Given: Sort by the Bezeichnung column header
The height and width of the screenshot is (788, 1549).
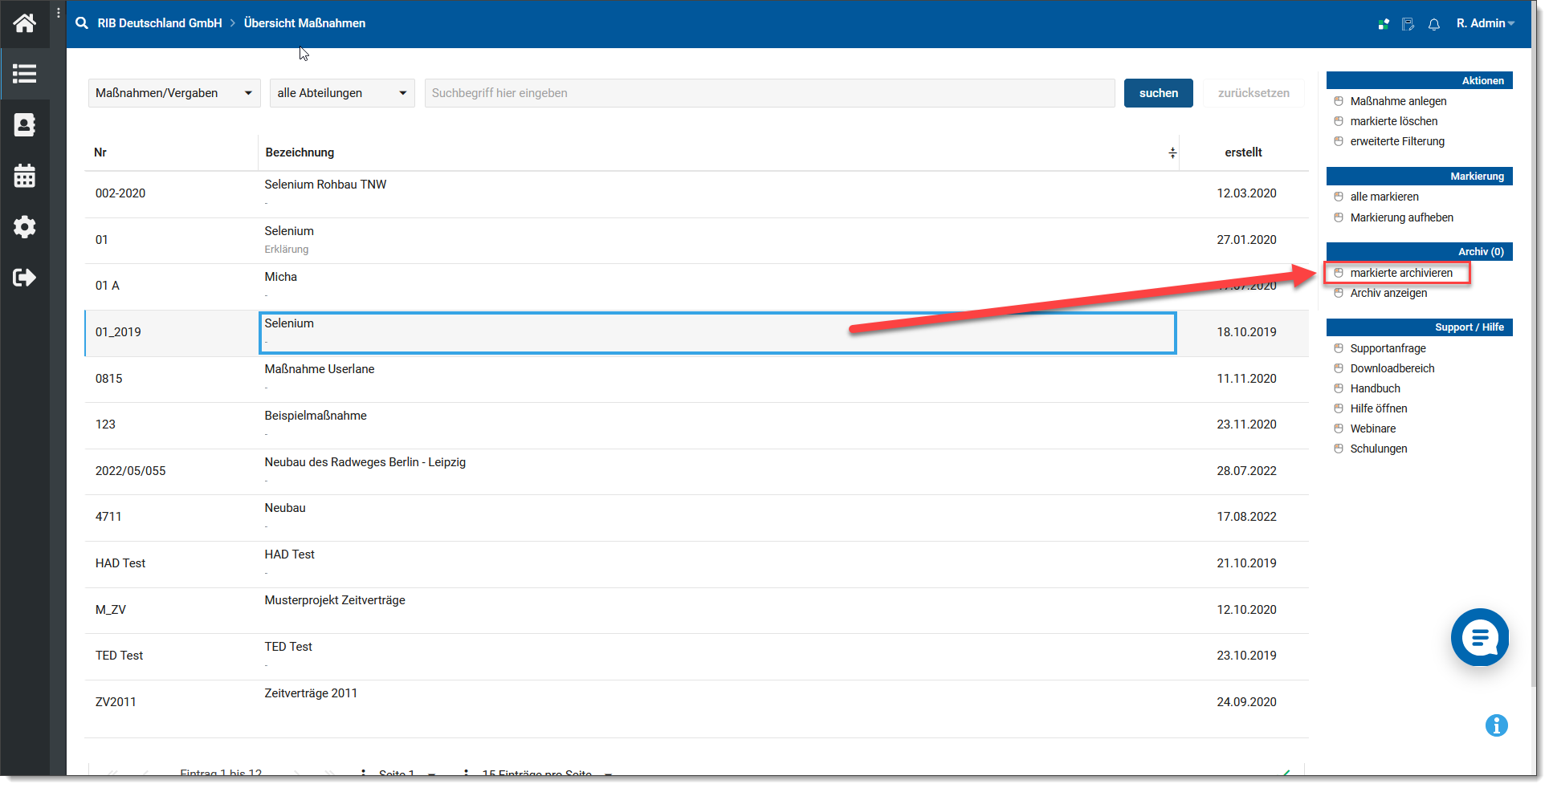Looking at the screenshot, I should (300, 152).
